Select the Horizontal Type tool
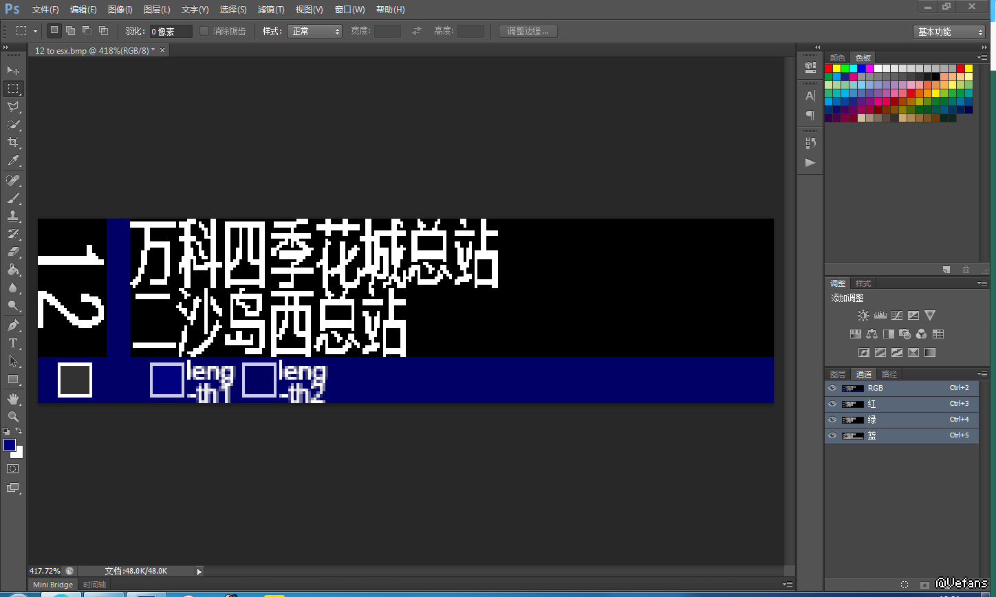 click(13, 343)
